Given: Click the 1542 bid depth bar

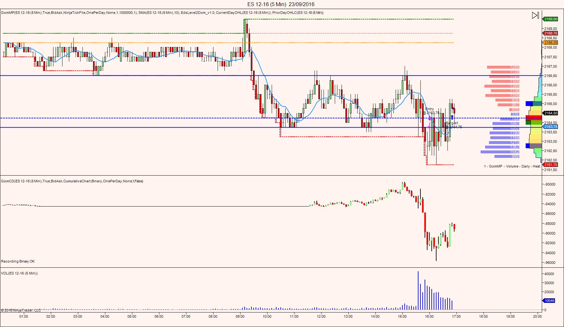Looking at the screenshot, I should [500, 152].
